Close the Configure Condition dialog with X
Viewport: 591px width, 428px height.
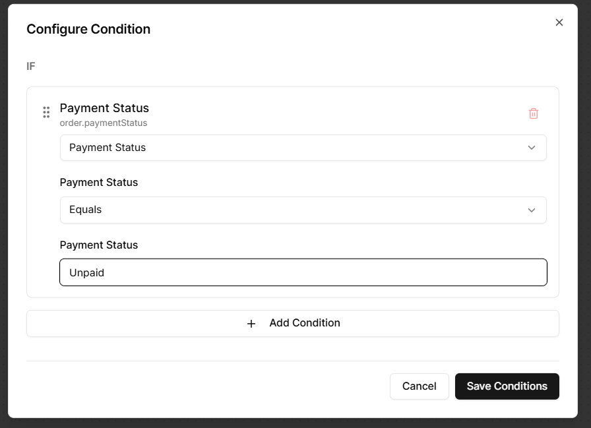(x=559, y=22)
